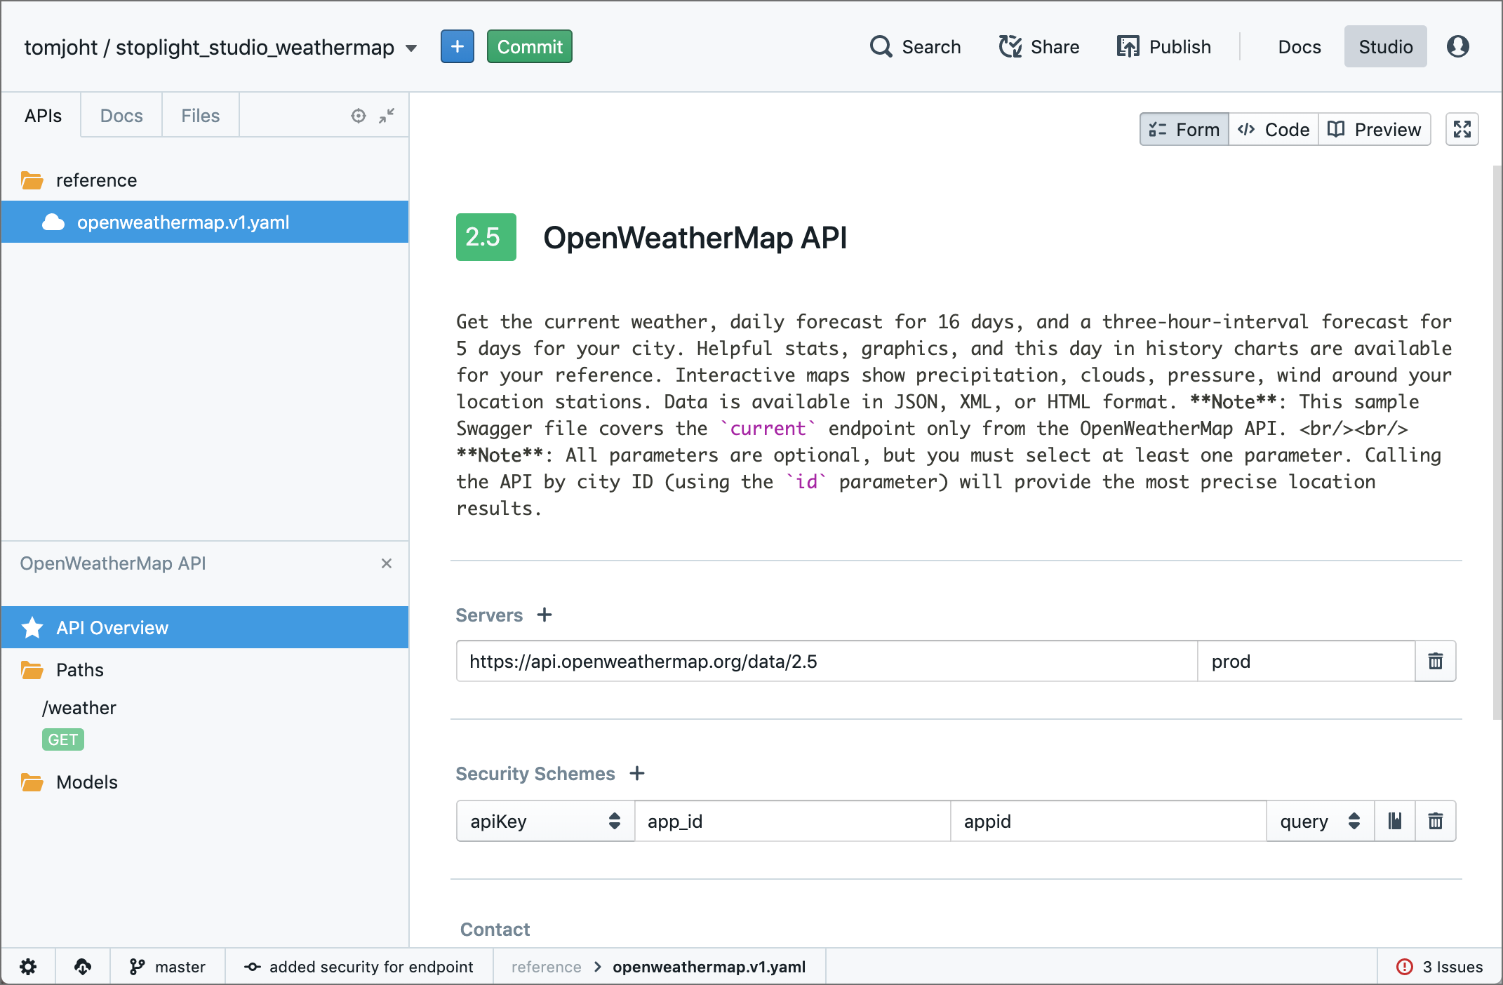Click the Share button
The height and width of the screenshot is (985, 1503).
pos(1039,46)
